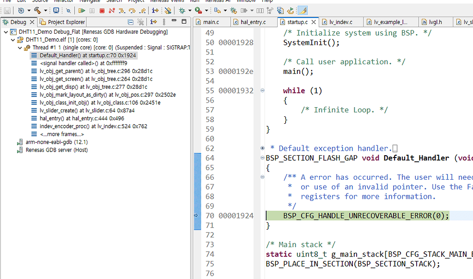Click the hammer Build icon
Viewport: 473px width, 279px height.
coord(37,11)
